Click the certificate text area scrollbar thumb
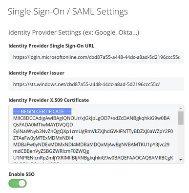Viewport: 189px width, 193px height. coord(181,118)
